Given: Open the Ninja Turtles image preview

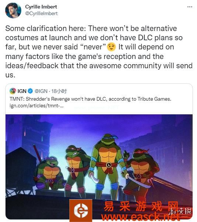Looking at the screenshot, I should pos(99,167).
